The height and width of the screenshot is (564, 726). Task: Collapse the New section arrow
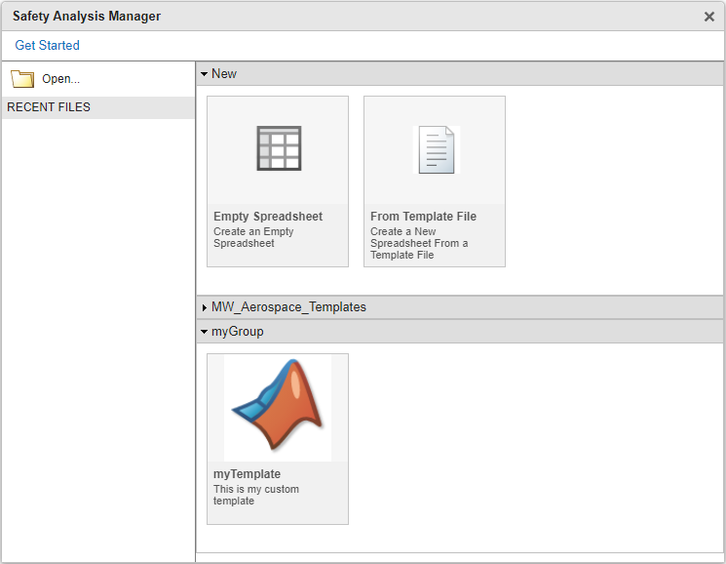[205, 74]
